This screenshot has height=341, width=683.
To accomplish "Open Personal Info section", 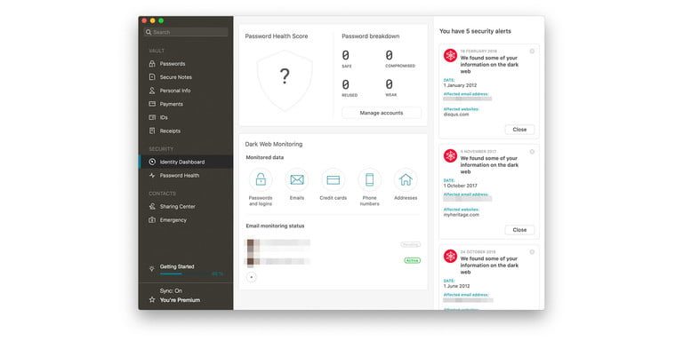I will [186, 91].
